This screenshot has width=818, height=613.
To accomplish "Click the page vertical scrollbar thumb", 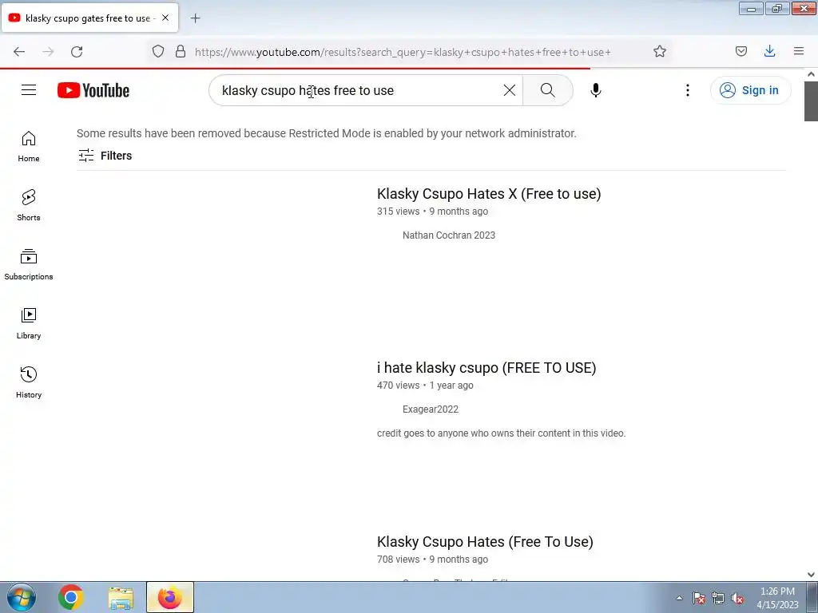I will 812,101.
